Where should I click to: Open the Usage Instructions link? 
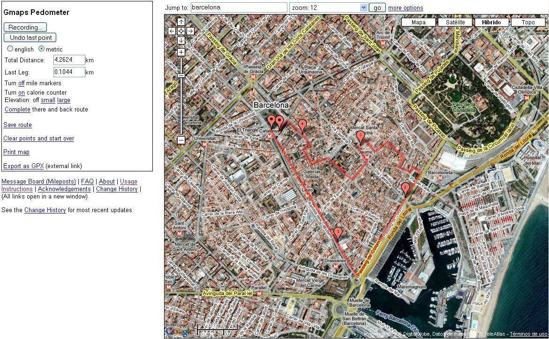tap(128, 181)
